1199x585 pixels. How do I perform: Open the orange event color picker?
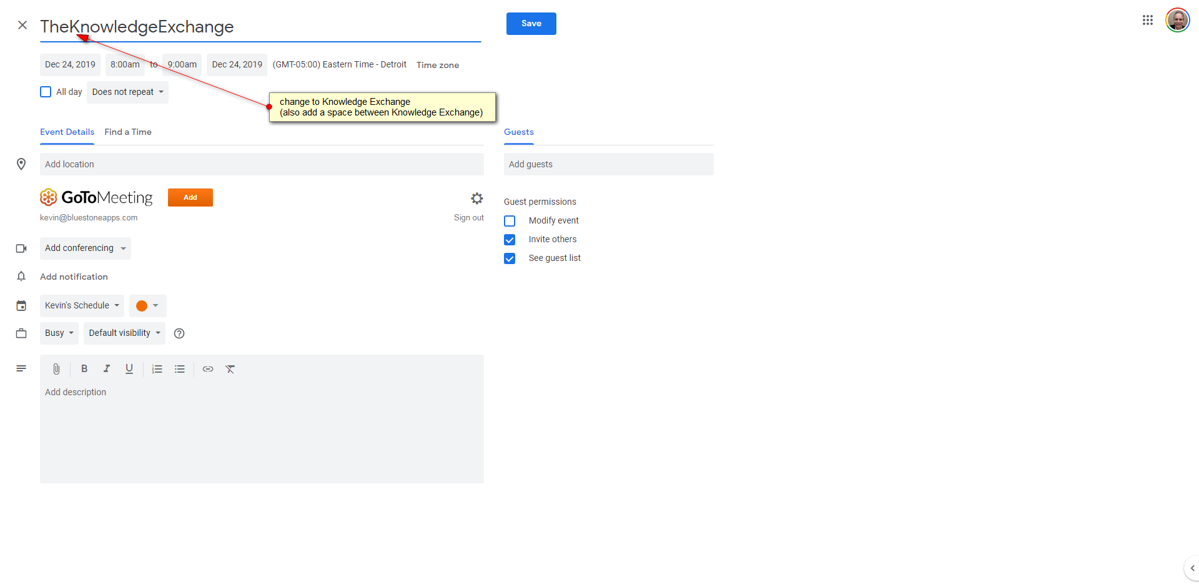point(147,306)
